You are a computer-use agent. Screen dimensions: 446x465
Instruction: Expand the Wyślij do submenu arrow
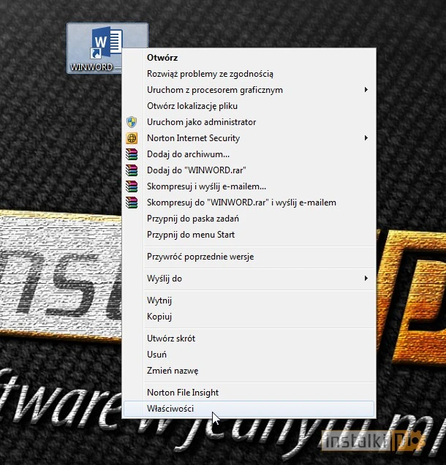(x=366, y=279)
